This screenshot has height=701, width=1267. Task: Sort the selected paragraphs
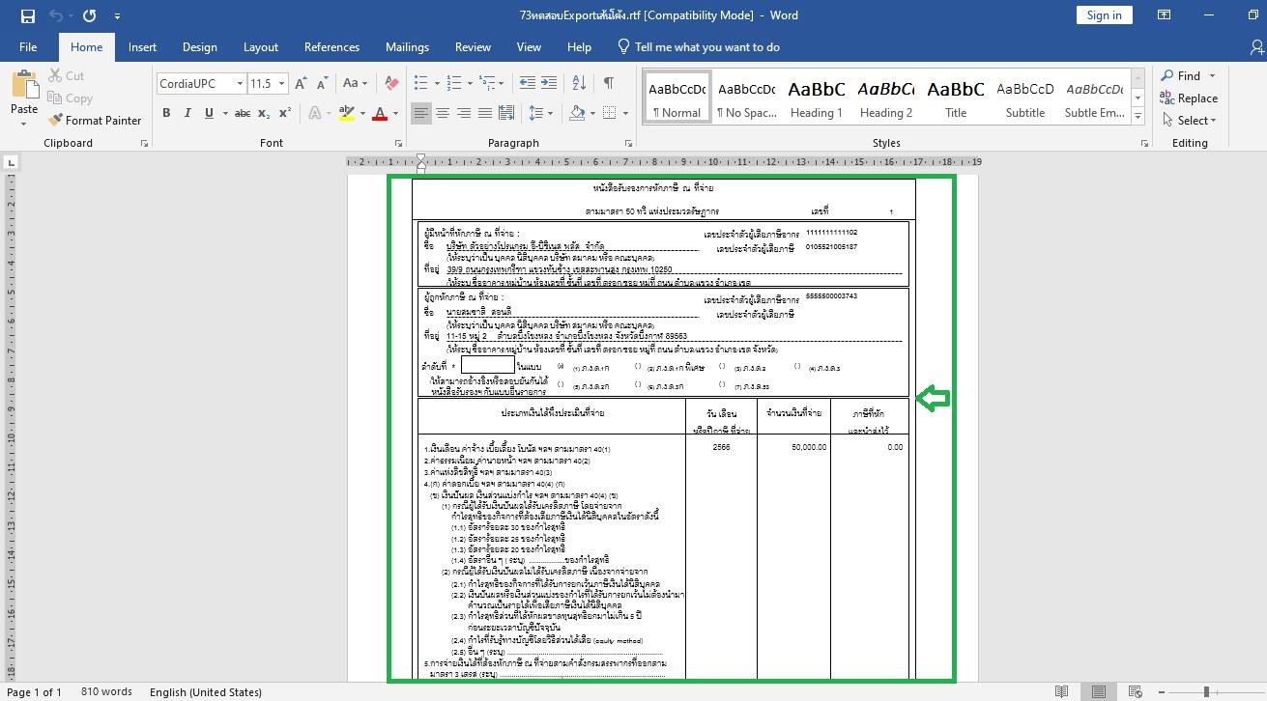click(579, 84)
